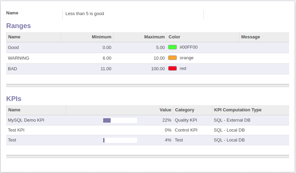Click the orange color swatch in WARNING row
296x173 pixels.
[172, 58]
